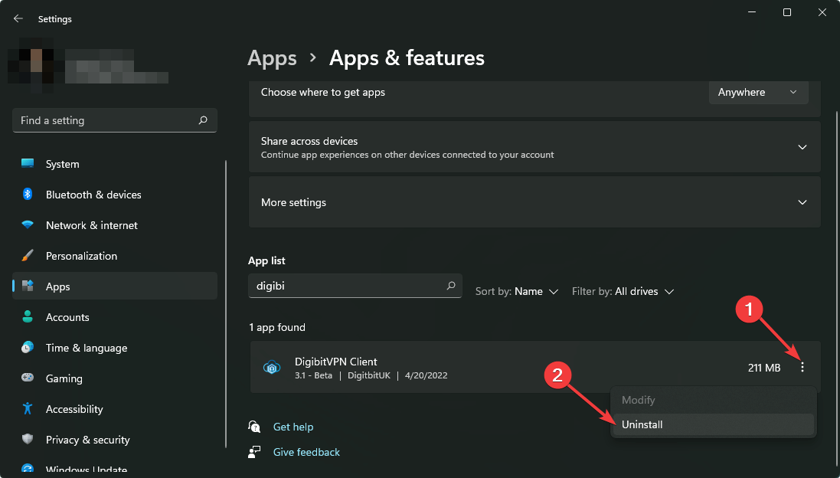The width and height of the screenshot is (840, 478).
Task: Open Filter by All drives dropdown
Action: 623,291
